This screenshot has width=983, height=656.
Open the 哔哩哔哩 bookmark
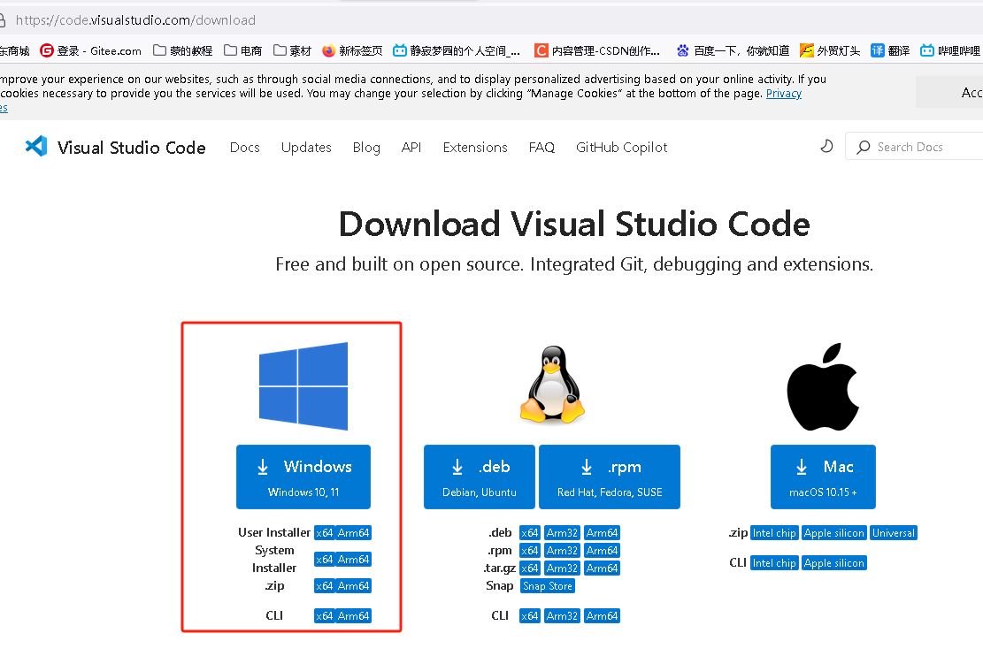click(x=949, y=50)
